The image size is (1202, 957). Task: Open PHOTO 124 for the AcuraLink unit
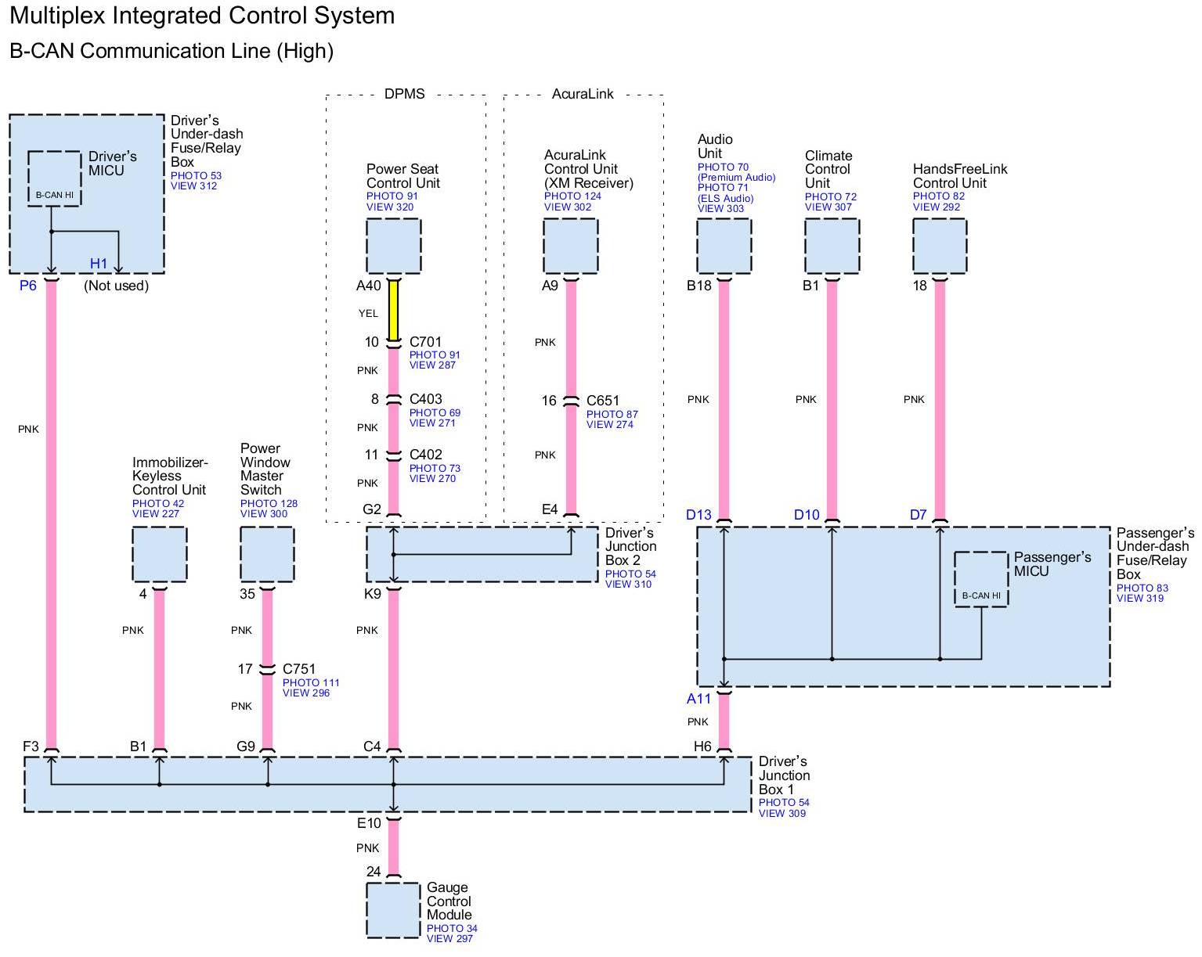coord(572,196)
